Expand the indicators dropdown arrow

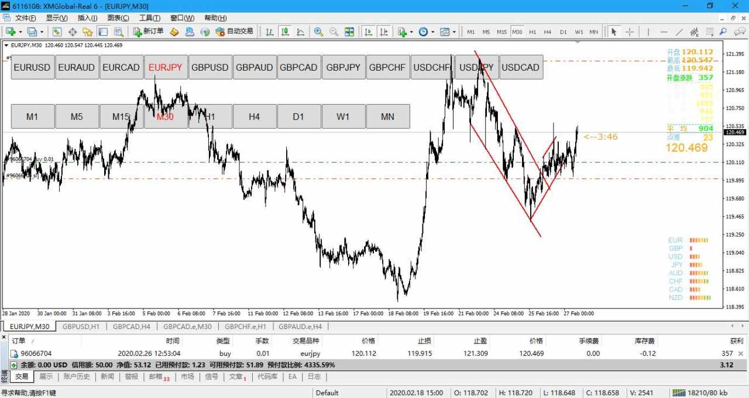(411, 32)
